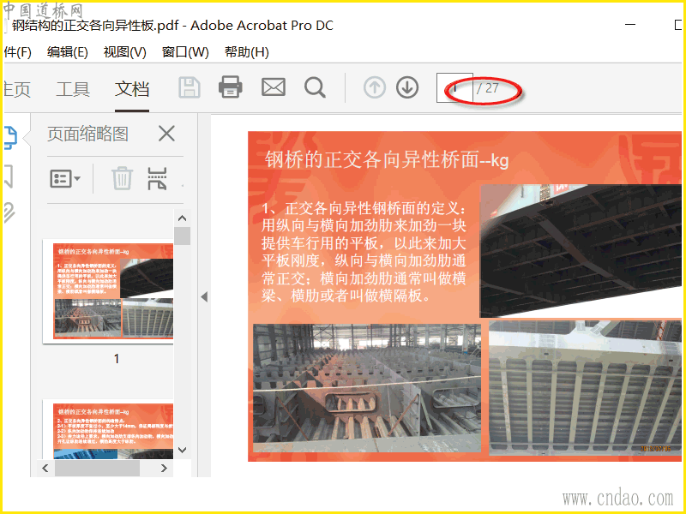Print the document with printer icon
The width and height of the screenshot is (686, 514).
pos(231,87)
